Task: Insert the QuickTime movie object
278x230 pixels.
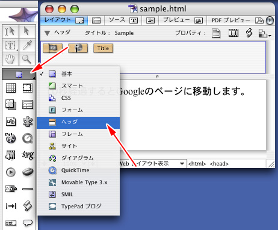Action: tap(28, 138)
